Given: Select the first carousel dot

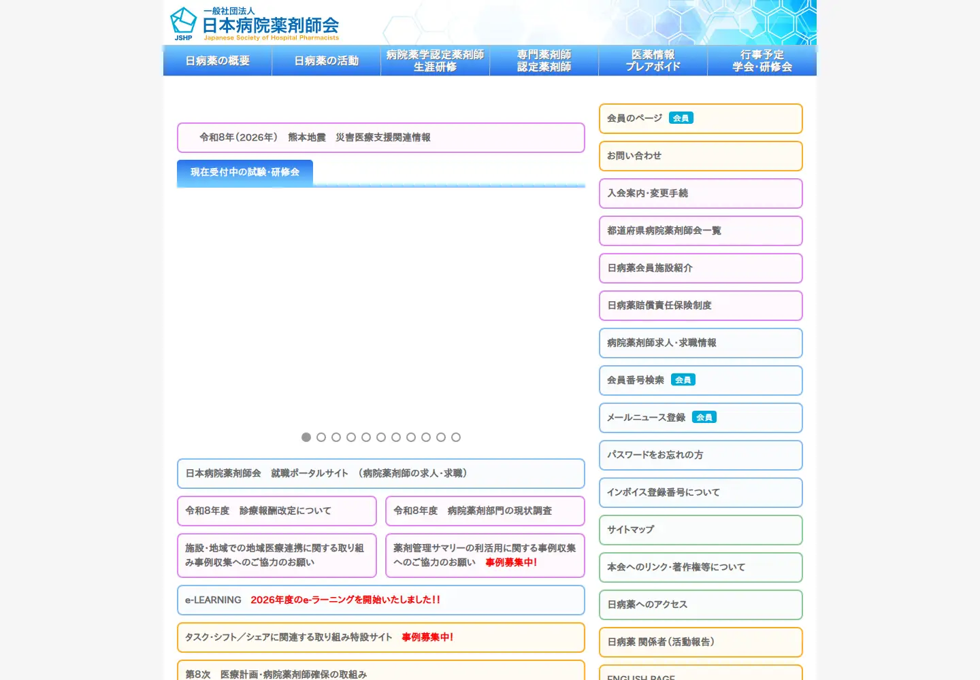Looking at the screenshot, I should (x=306, y=437).
